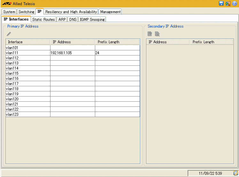Select the vlan112 row
The image size is (239, 177).
pyautogui.click(x=73, y=58)
